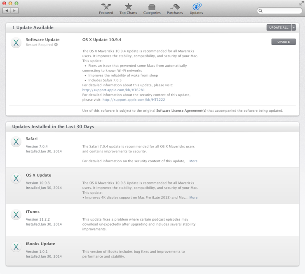Click the 'iTunes' update title
The height and width of the screenshot is (274, 305).
33,212
